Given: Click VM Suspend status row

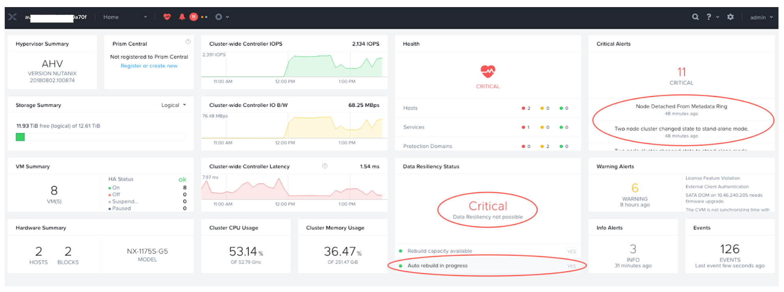Looking at the screenshot, I should 147,201.
